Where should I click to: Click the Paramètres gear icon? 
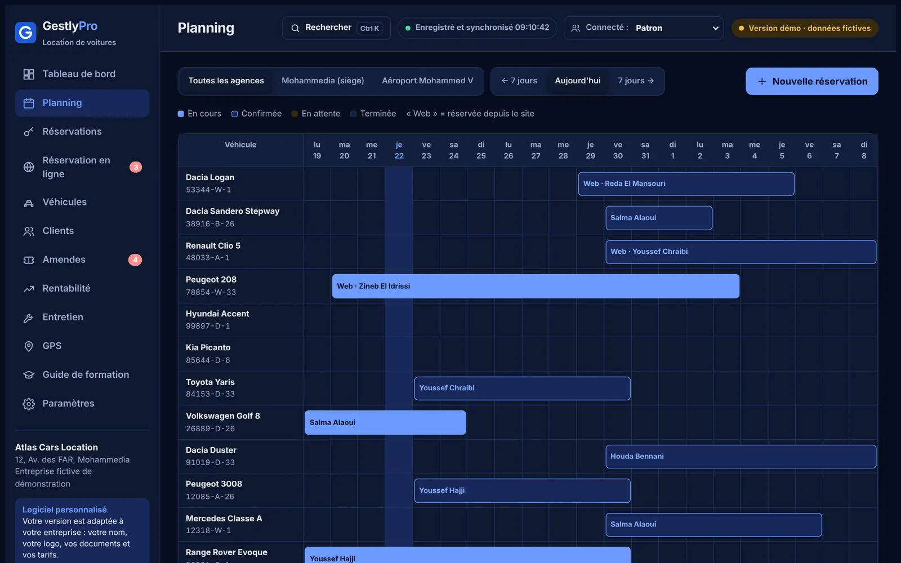tap(29, 404)
